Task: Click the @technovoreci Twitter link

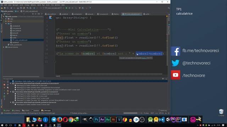Action: pos(196,63)
